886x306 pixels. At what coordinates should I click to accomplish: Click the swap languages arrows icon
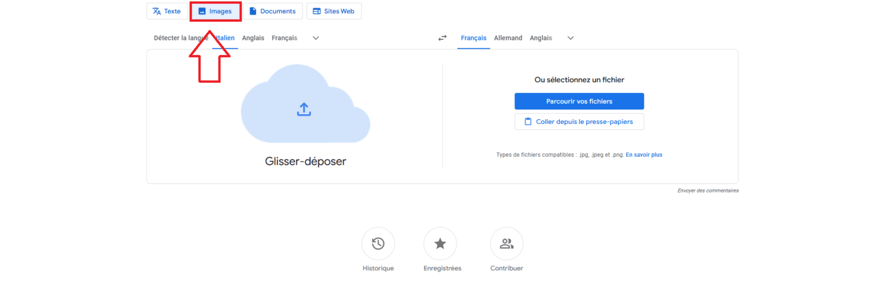point(442,38)
